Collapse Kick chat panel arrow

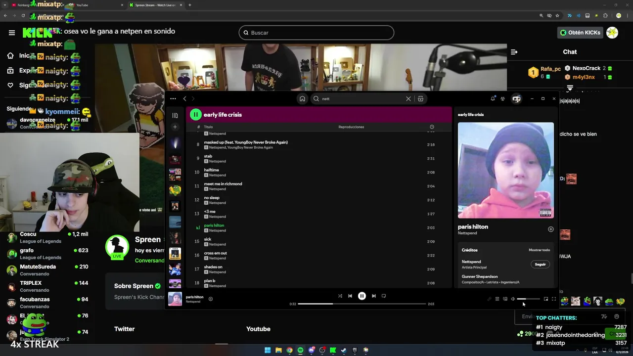pyautogui.click(x=514, y=52)
